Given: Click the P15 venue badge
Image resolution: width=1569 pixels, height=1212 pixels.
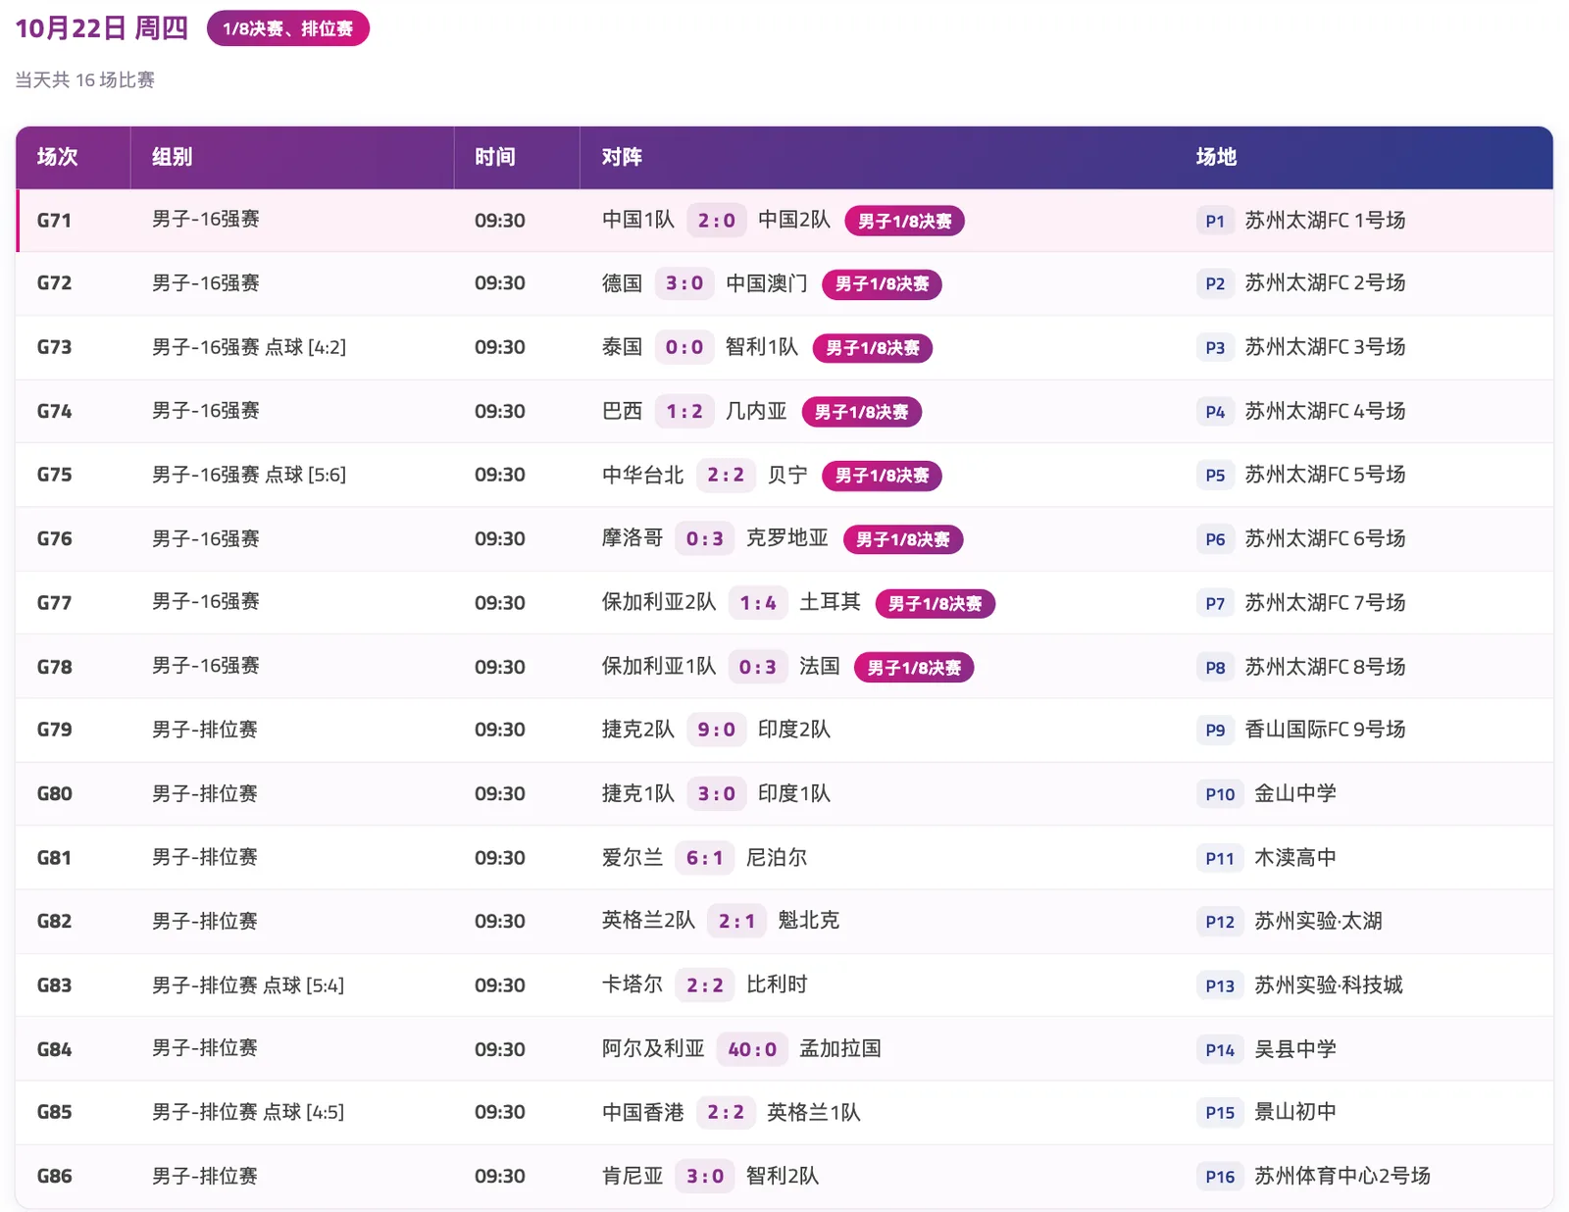Looking at the screenshot, I should click(1220, 1112).
